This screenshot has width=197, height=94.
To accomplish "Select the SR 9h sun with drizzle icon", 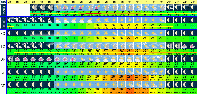I will (82, 59).
